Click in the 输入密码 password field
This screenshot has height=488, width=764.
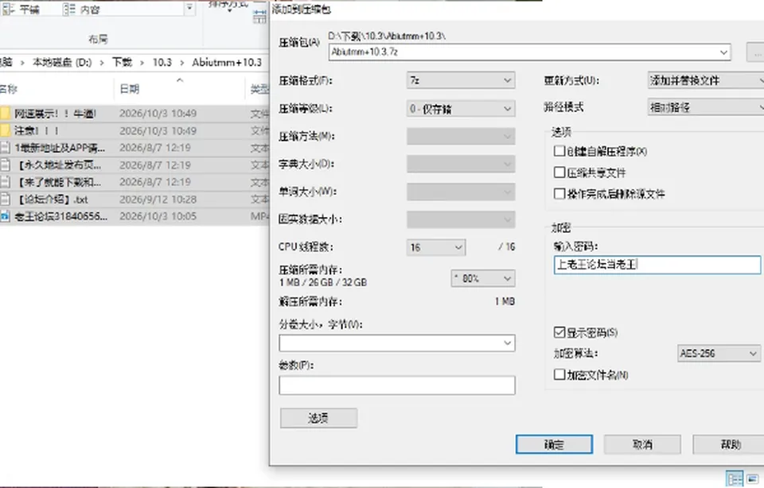(x=657, y=265)
